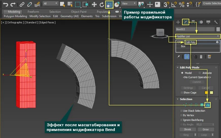Click Remove Modifier trash icon

click(x=201, y=57)
